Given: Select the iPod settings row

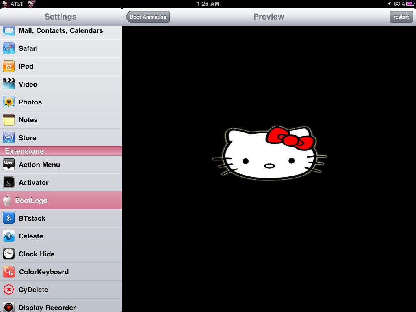Looking at the screenshot, I should (x=61, y=66).
